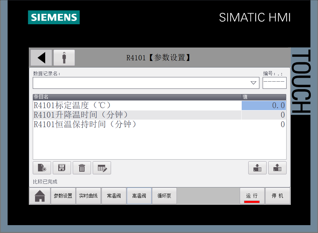This screenshot has height=233, width=318.
Task: Open the 高温阀 tab
Action: pyautogui.click(x=139, y=196)
